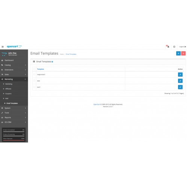The image size is (187, 187).
Task: Tick the select-all checkbox in header
Action: tap(34, 69)
